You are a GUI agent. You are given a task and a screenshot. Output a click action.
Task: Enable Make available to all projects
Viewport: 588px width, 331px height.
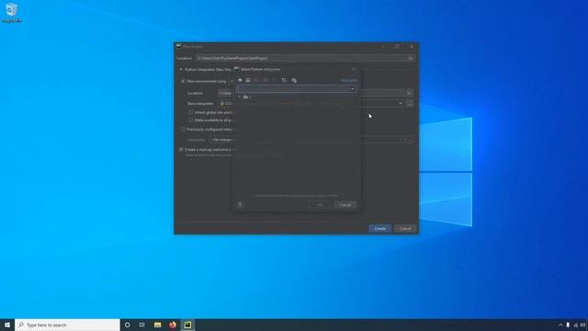click(x=190, y=120)
